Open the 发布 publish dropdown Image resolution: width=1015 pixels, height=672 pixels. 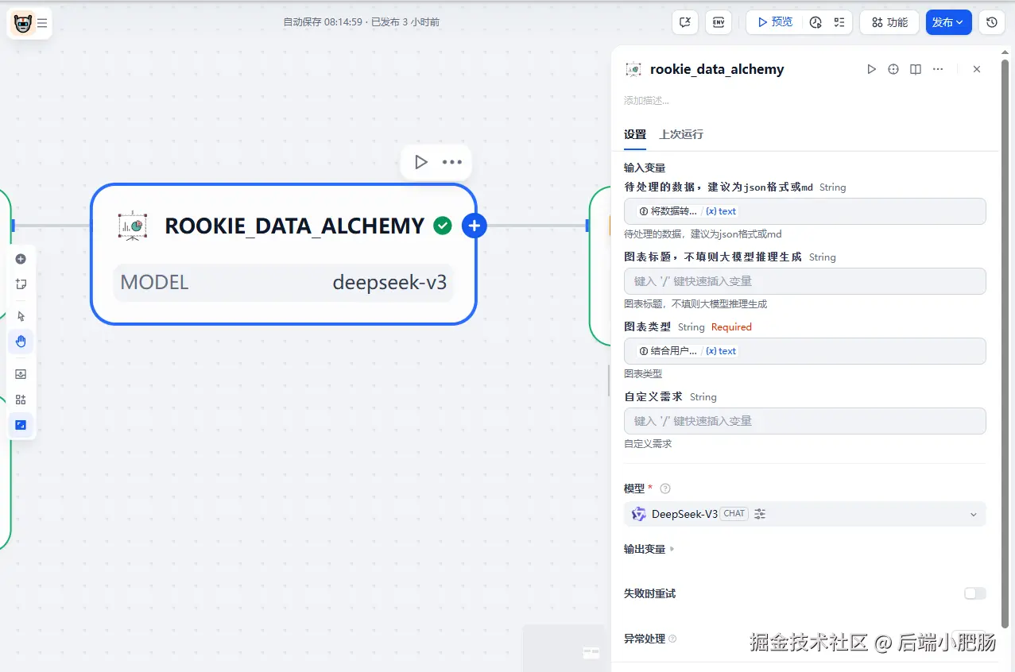[948, 22]
